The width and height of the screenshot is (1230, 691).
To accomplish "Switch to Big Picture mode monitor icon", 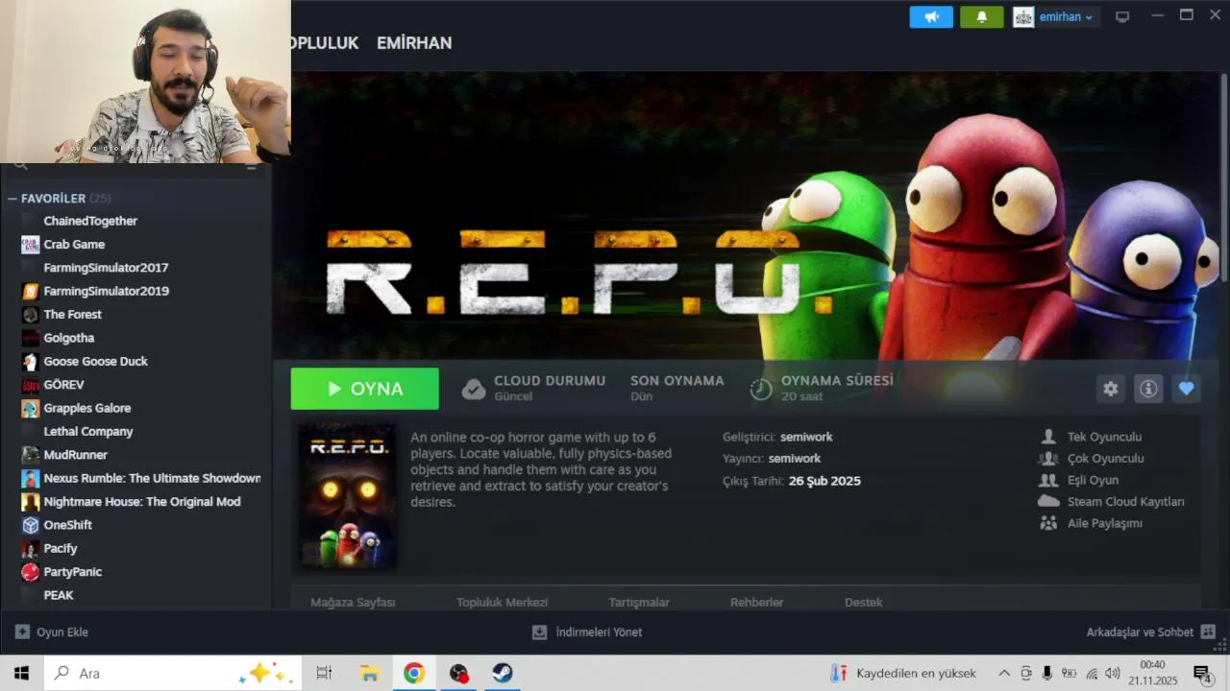I will pos(1122,17).
